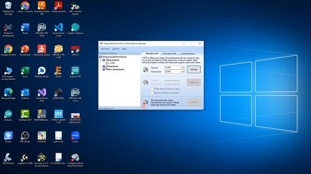Select the Zoom desktop icon
This screenshot has height=174, width=311.
(75, 137)
